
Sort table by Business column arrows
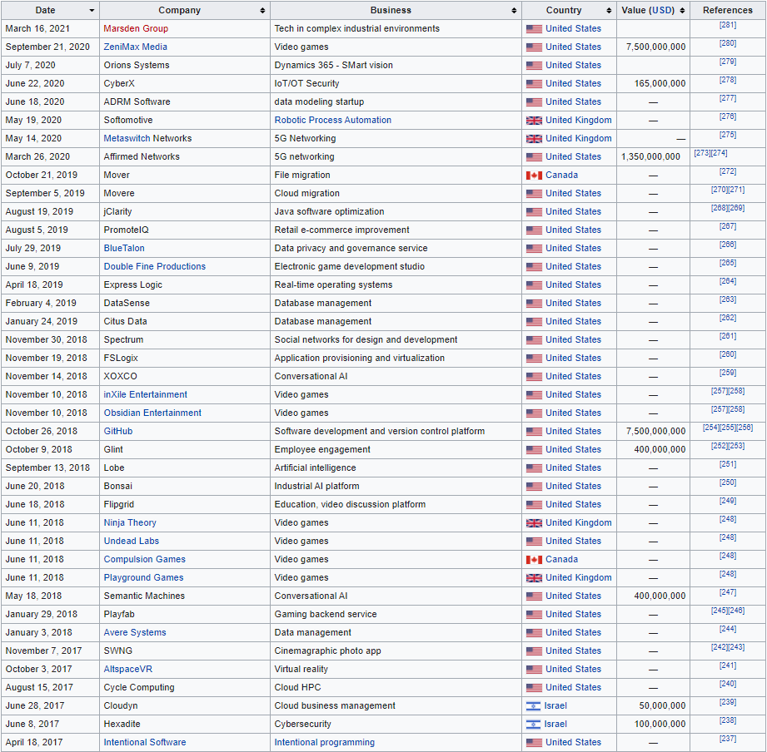(514, 11)
